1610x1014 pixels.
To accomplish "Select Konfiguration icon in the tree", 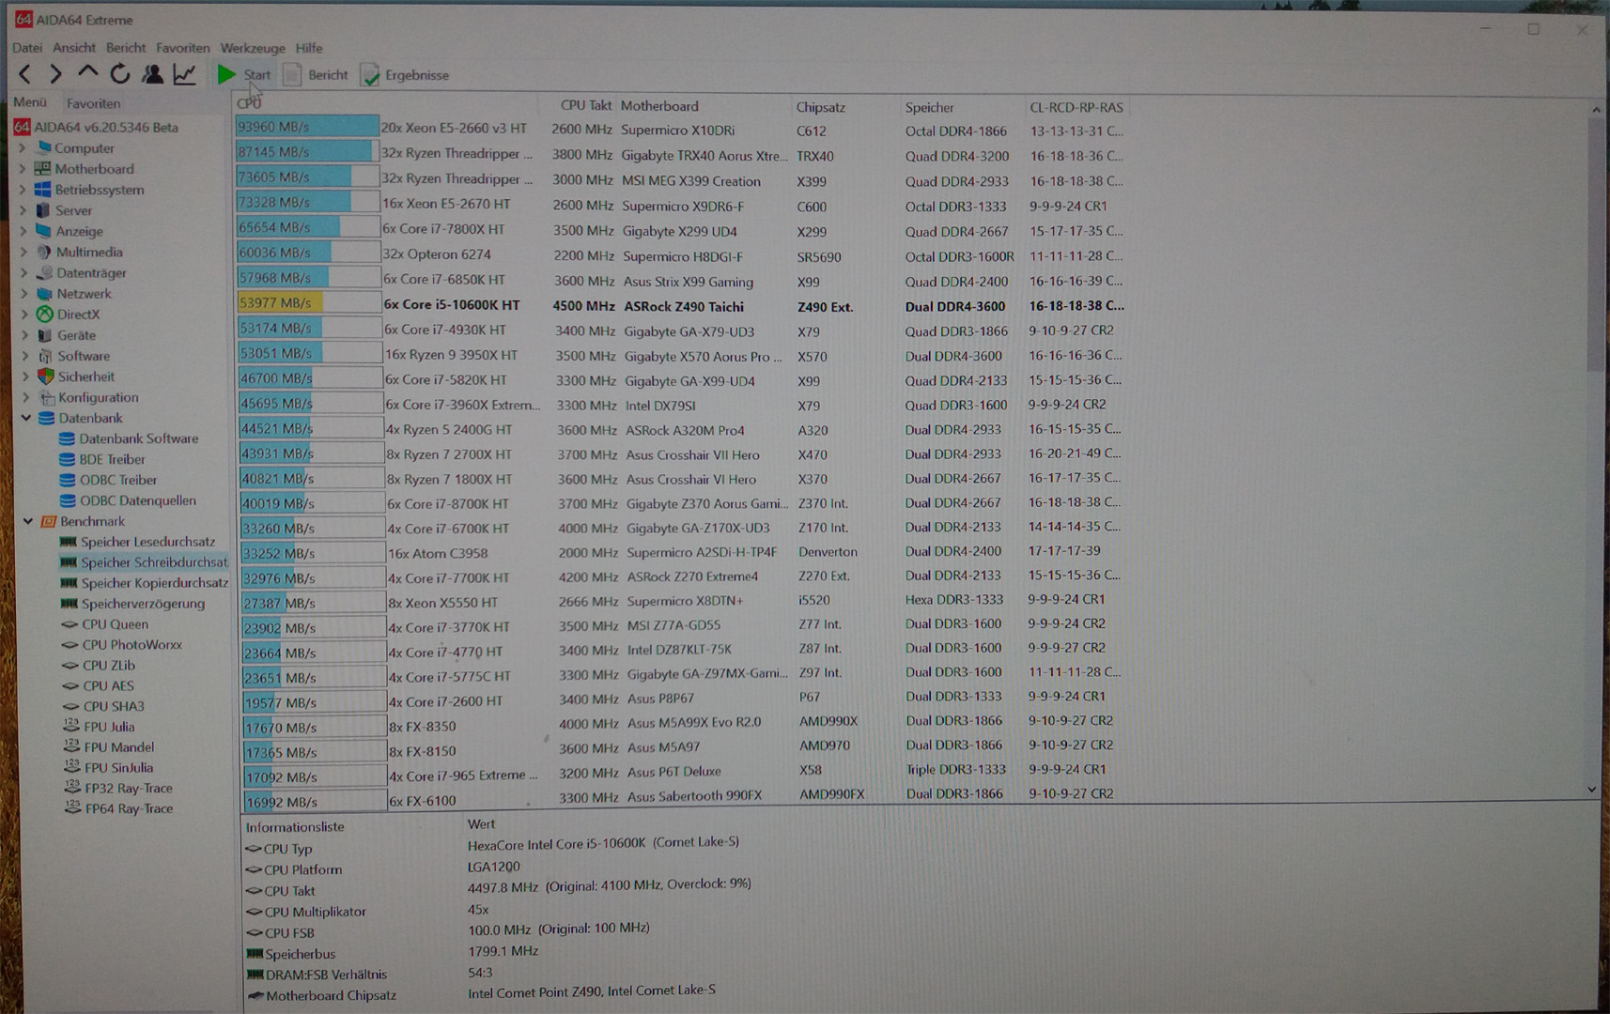I will [47, 397].
